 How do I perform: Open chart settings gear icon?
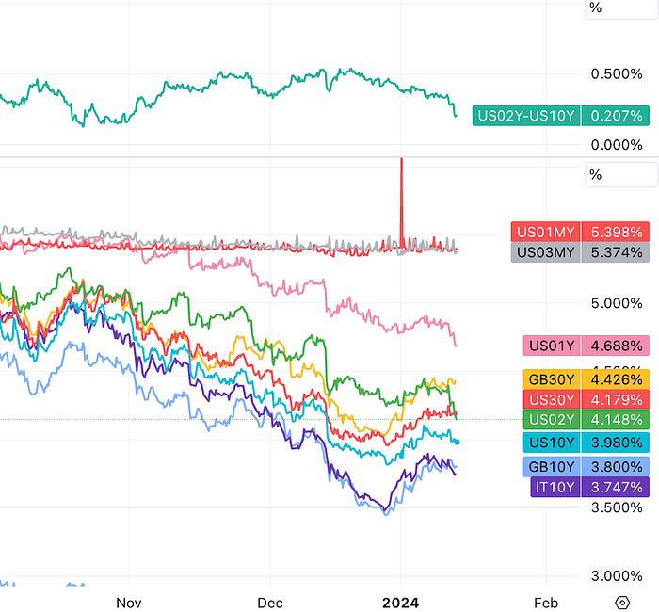(x=621, y=603)
